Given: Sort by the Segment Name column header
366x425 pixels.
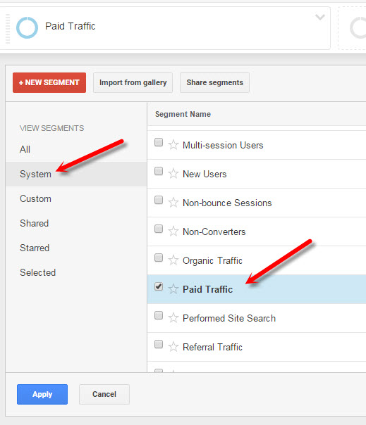Looking at the screenshot, I should (183, 114).
